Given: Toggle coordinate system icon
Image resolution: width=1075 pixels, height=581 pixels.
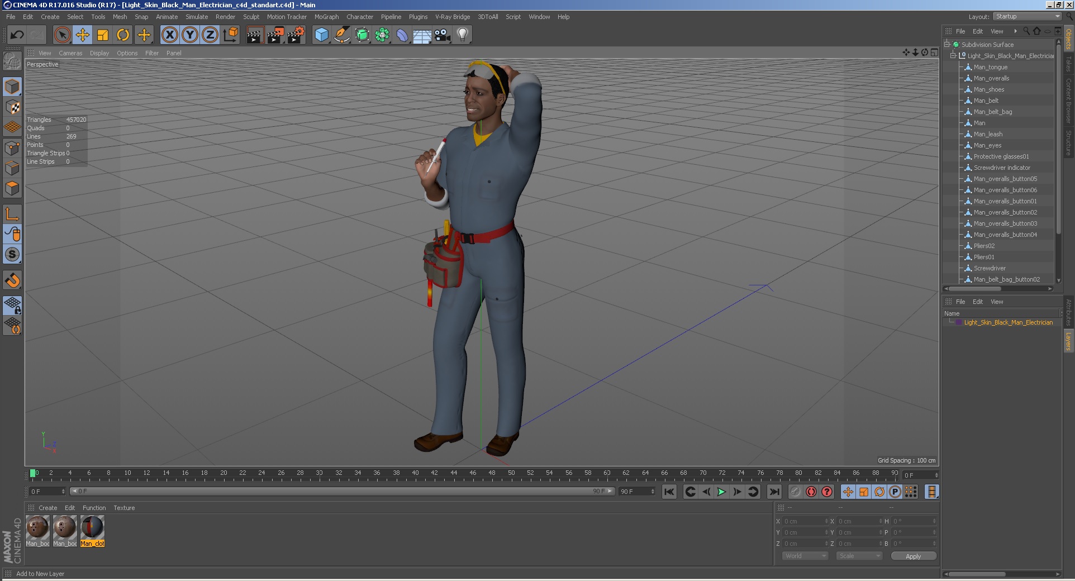Looking at the screenshot, I should (x=230, y=35).
